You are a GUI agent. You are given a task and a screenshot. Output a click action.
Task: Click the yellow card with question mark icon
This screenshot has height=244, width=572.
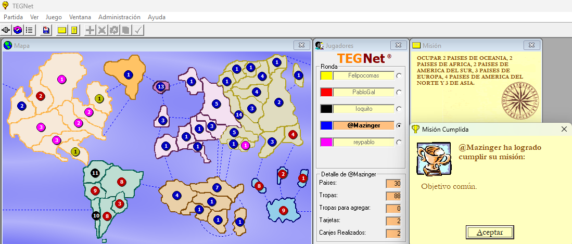click(x=74, y=30)
